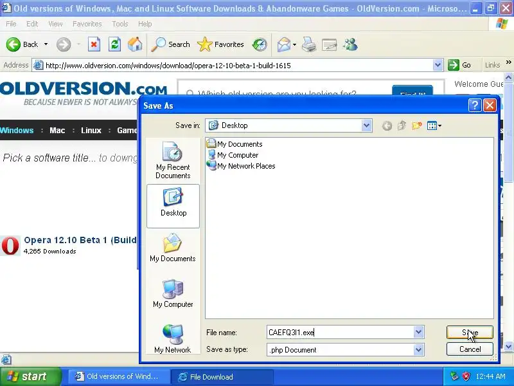
Task: Open the View menu
Action: pos(55,24)
